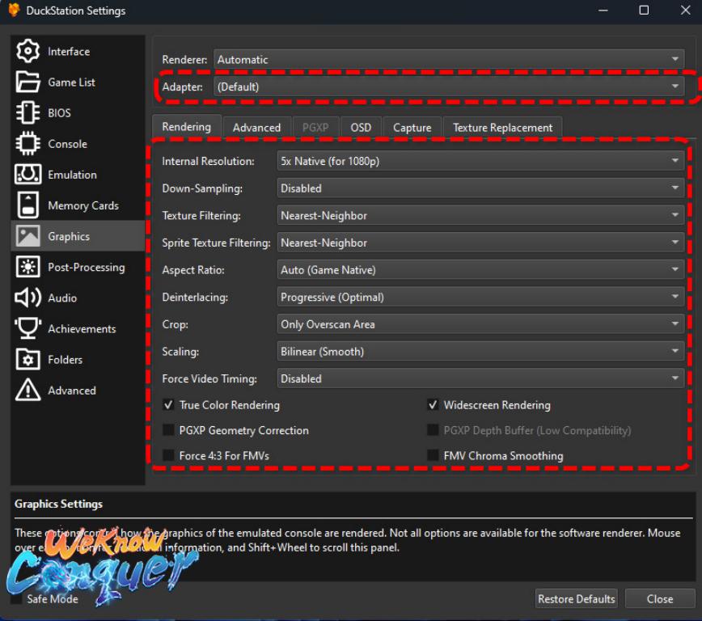Viewport: 702px width, 621px height.
Task: Open the Renderer dropdown
Action: (x=449, y=59)
